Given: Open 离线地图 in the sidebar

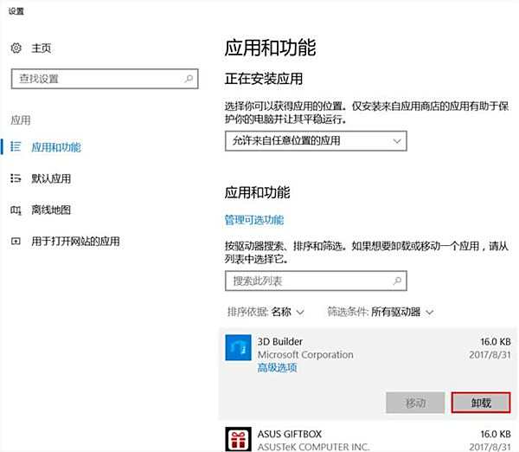Looking at the screenshot, I should (x=51, y=210).
